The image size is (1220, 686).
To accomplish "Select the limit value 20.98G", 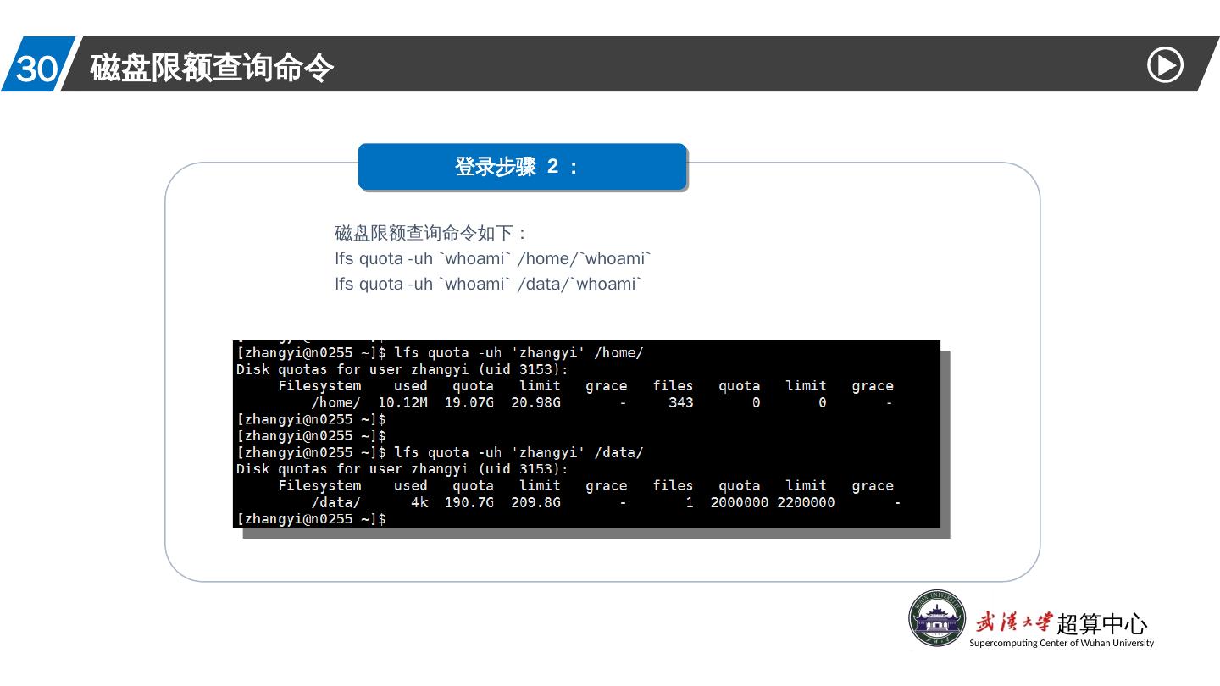I will point(535,402).
